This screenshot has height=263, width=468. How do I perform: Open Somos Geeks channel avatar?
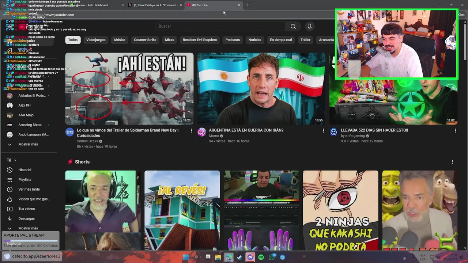pyautogui.click(x=69, y=132)
